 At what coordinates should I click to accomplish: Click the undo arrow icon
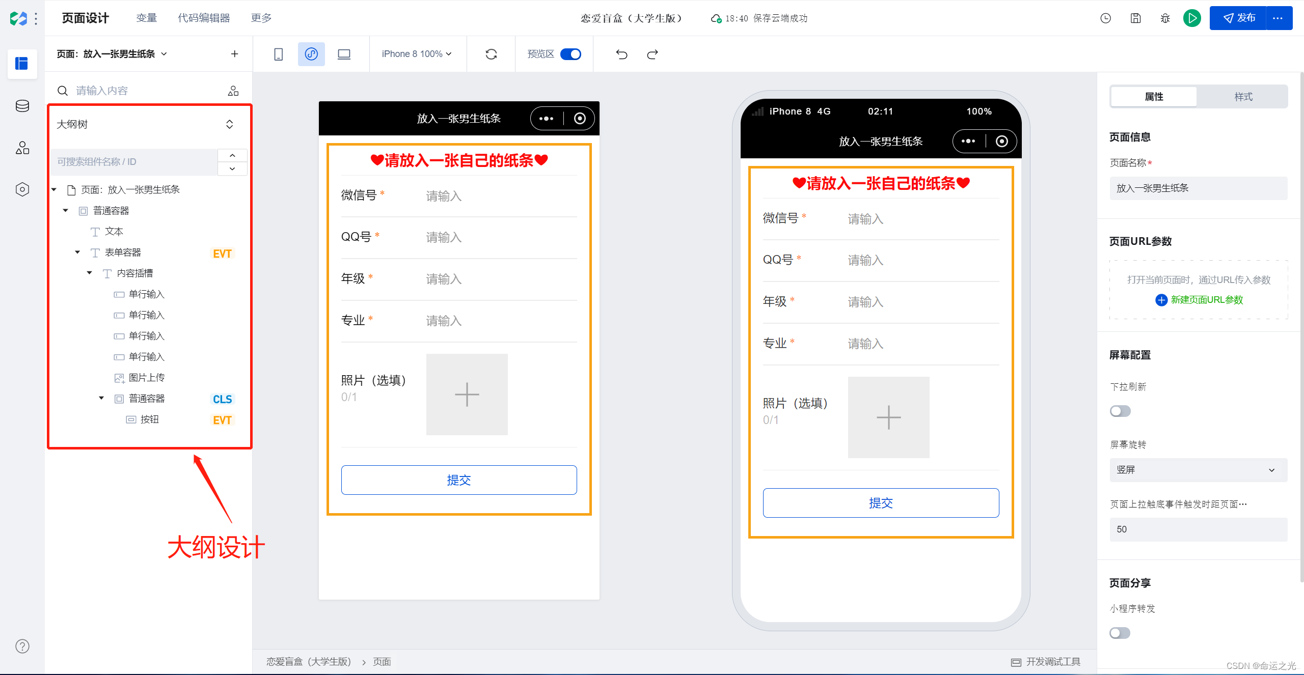click(621, 54)
